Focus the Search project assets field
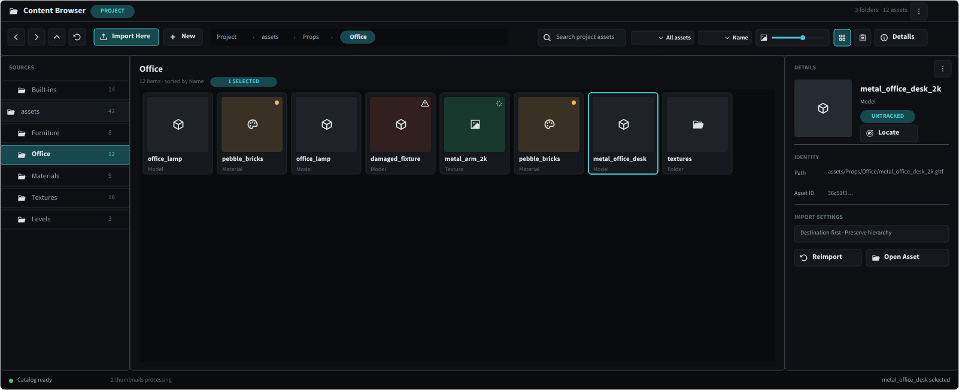The height and width of the screenshot is (390, 959). pyautogui.click(x=582, y=37)
